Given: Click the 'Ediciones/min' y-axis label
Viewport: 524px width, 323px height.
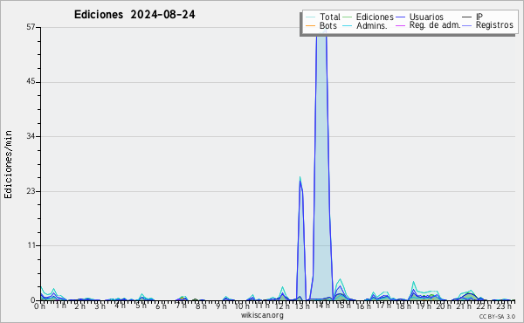Looking at the screenshot, I should coord(8,164).
